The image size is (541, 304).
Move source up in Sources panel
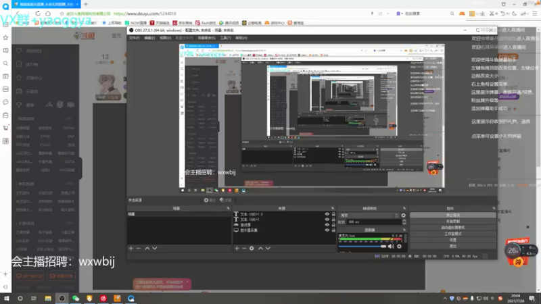click(x=260, y=248)
